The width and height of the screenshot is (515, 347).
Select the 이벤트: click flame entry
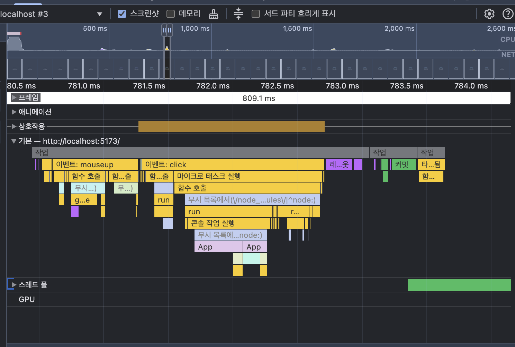tap(233, 165)
